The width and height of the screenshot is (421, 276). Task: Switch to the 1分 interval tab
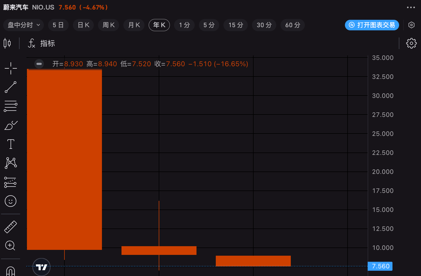[184, 25]
